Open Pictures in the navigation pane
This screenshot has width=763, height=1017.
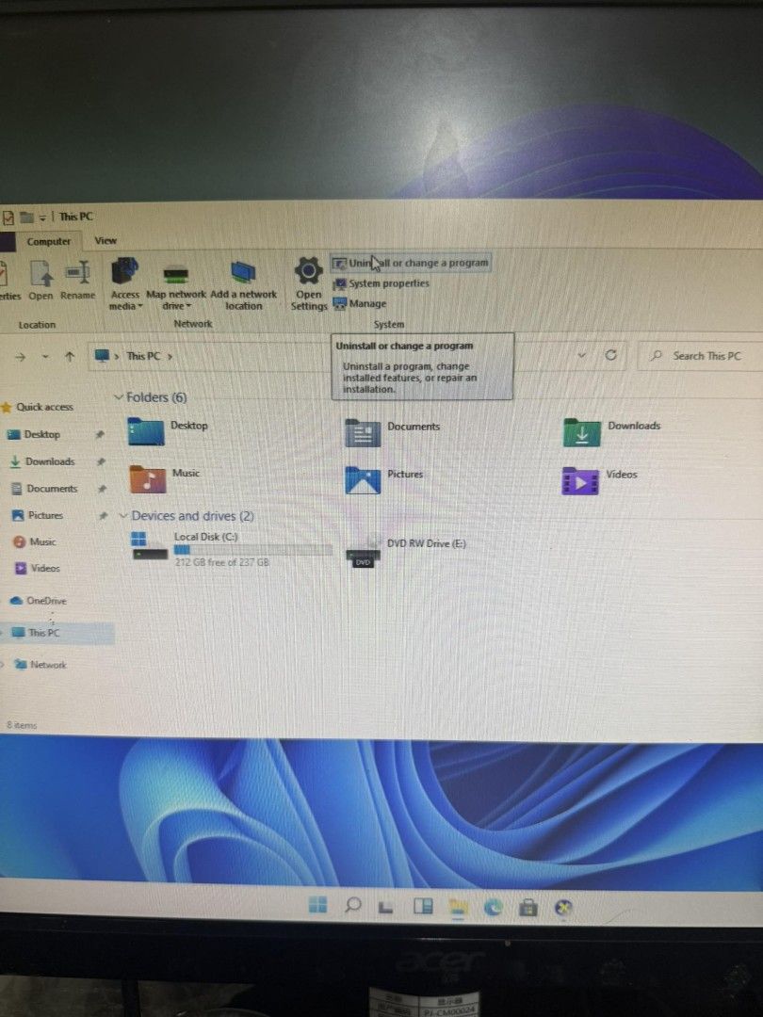45,516
